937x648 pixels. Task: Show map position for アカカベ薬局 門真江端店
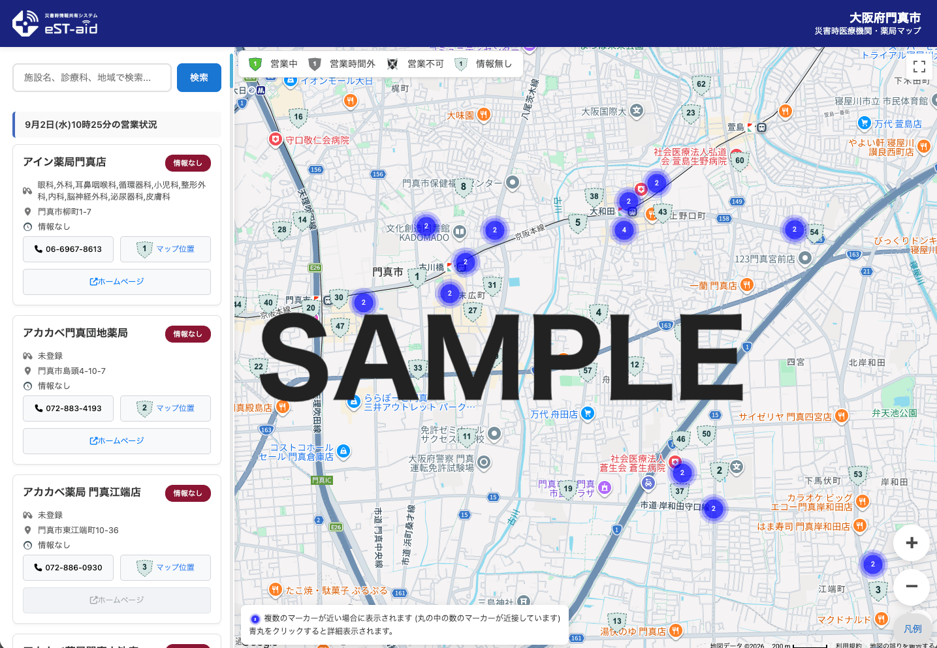pyautogui.click(x=165, y=568)
